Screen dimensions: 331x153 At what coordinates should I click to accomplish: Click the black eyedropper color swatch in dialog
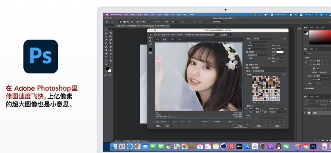pyautogui.click(x=150, y=49)
